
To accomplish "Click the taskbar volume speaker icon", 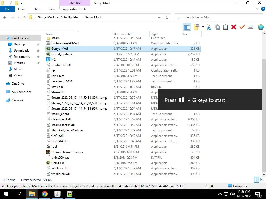I will (x=232, y=194).
